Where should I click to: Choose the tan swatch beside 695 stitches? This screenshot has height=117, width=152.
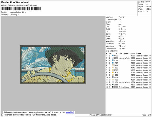tap(113, 75)
